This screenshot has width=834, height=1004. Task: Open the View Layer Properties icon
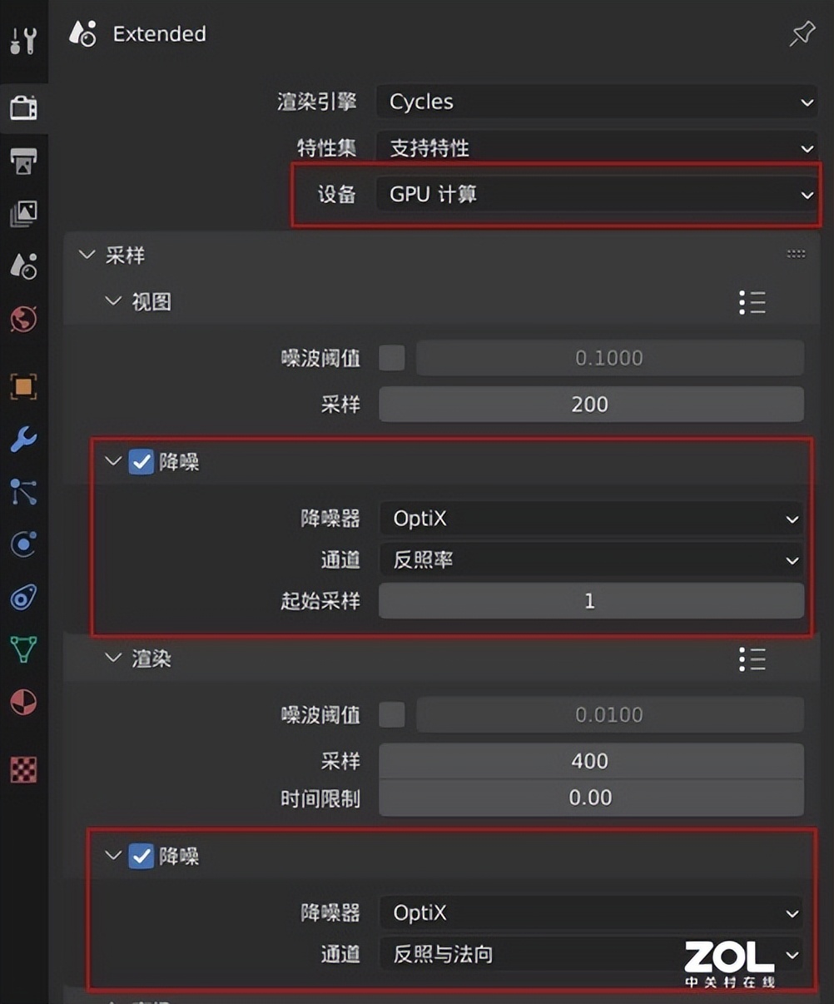24,214
